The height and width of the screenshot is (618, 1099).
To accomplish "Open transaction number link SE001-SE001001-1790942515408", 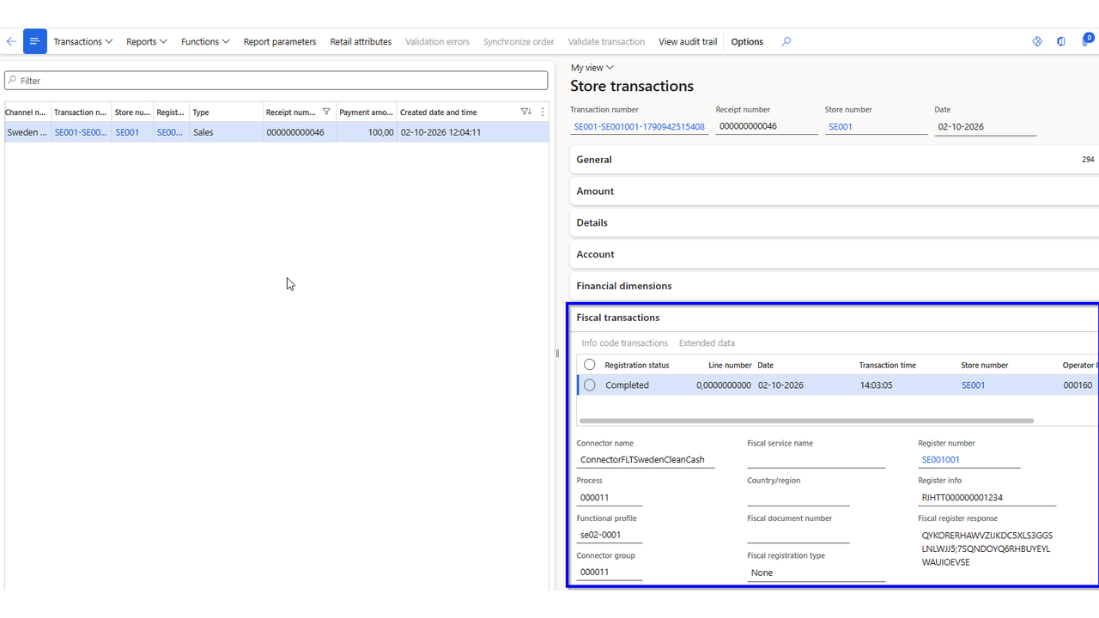I will pyautogui.click(x=639, y=126).
